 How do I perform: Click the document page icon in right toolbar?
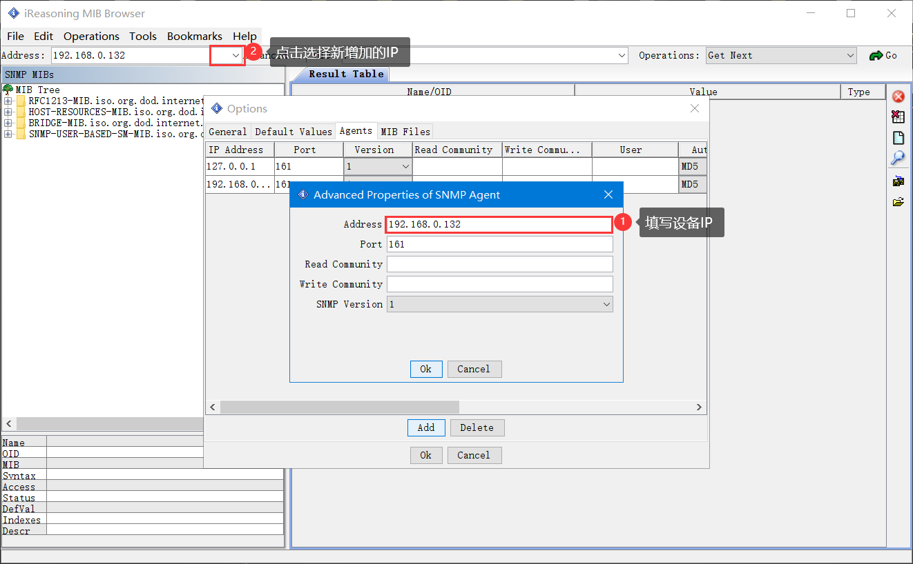click(x=898, y=138)
